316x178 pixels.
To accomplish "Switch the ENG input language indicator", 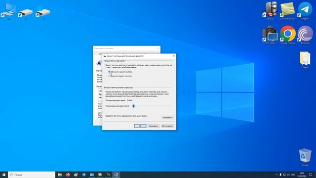I will point(293,175).
